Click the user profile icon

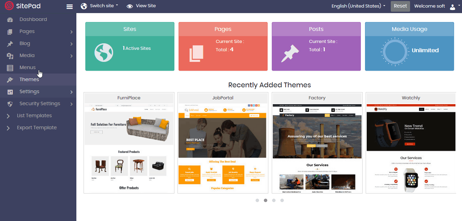tap(452, 7)
